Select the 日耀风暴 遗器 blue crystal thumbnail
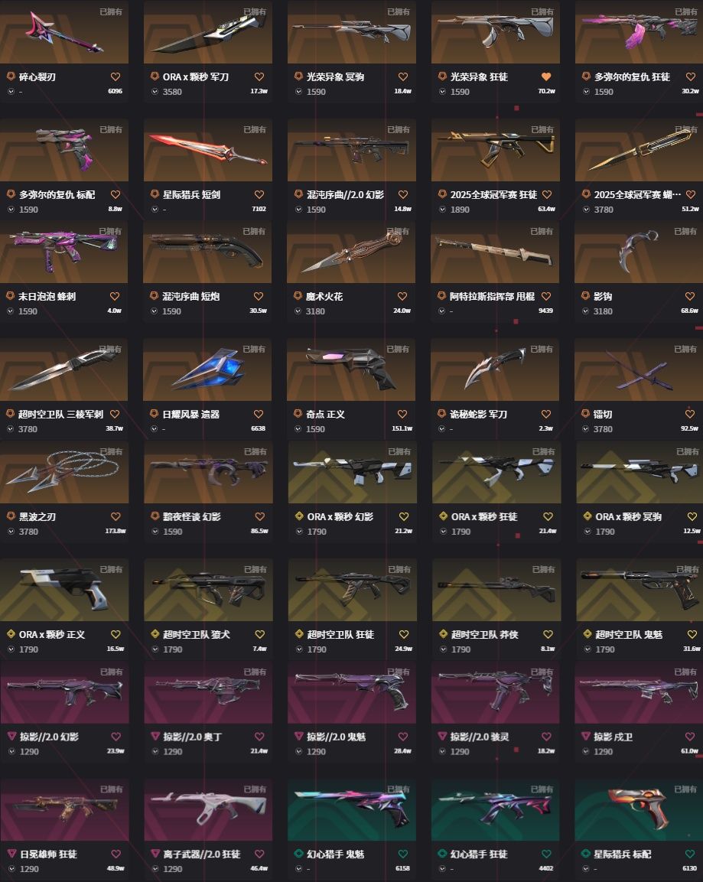Image resolution: width=703 pixels, height=882 pixels. (207, 369)
